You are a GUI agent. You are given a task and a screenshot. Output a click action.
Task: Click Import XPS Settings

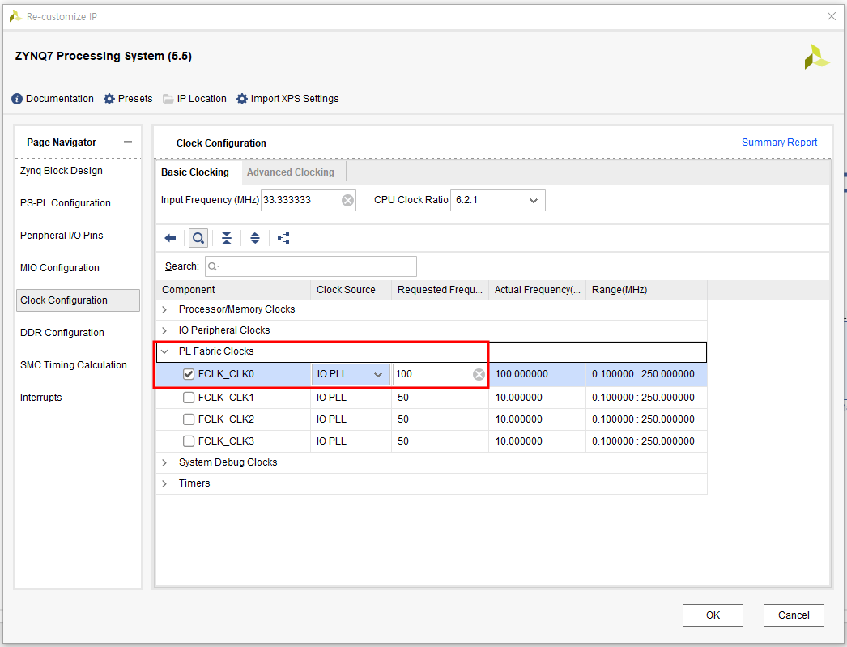(295, 99)
